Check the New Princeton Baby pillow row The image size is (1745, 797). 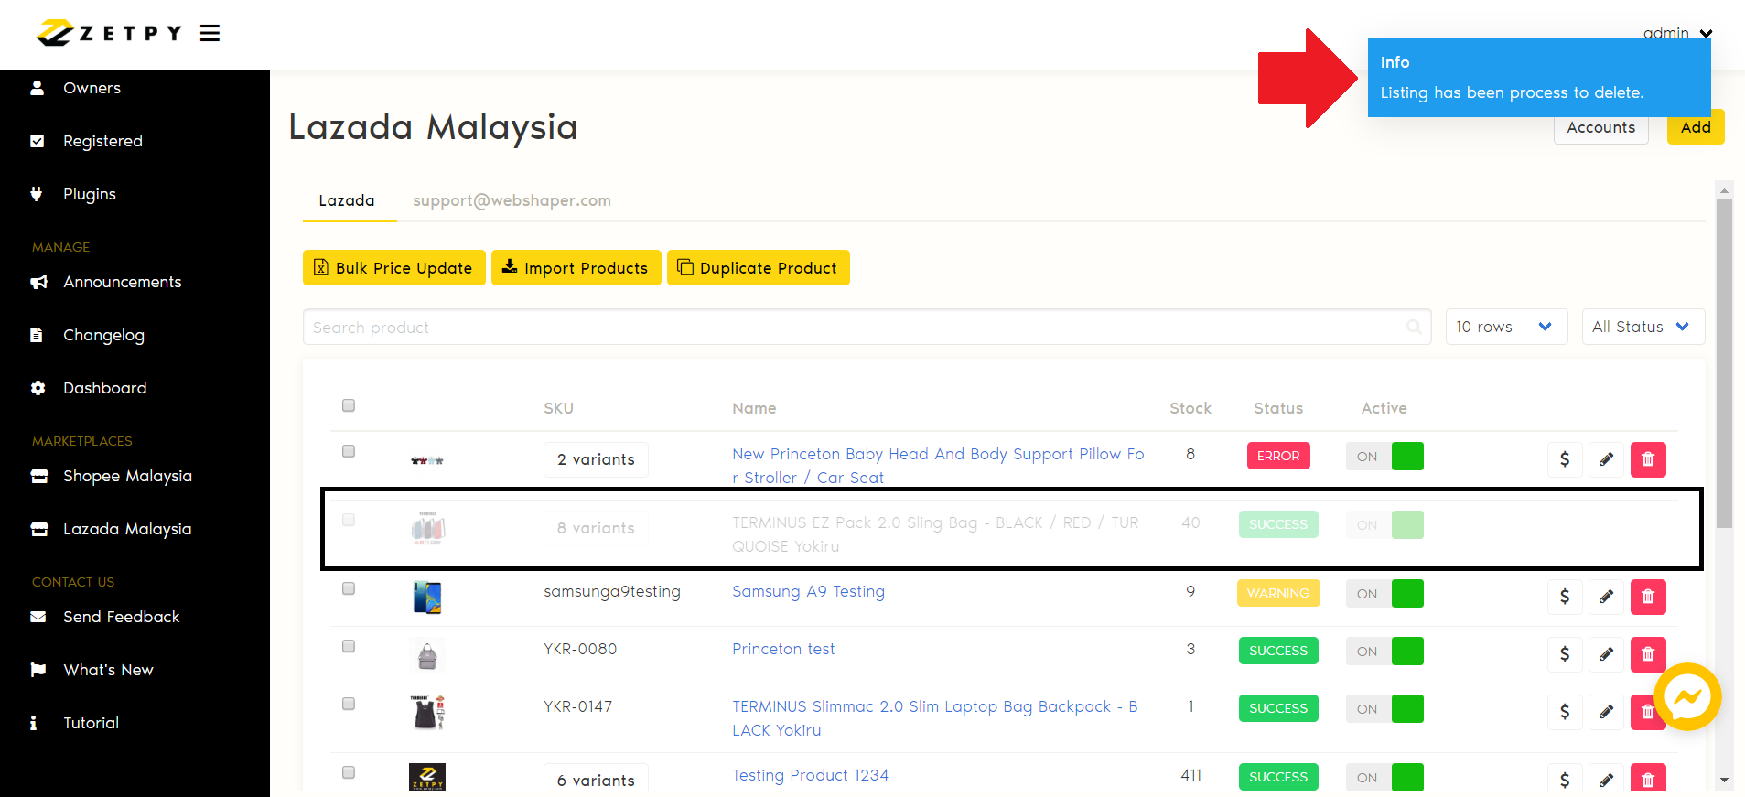[x=349, y=451]
